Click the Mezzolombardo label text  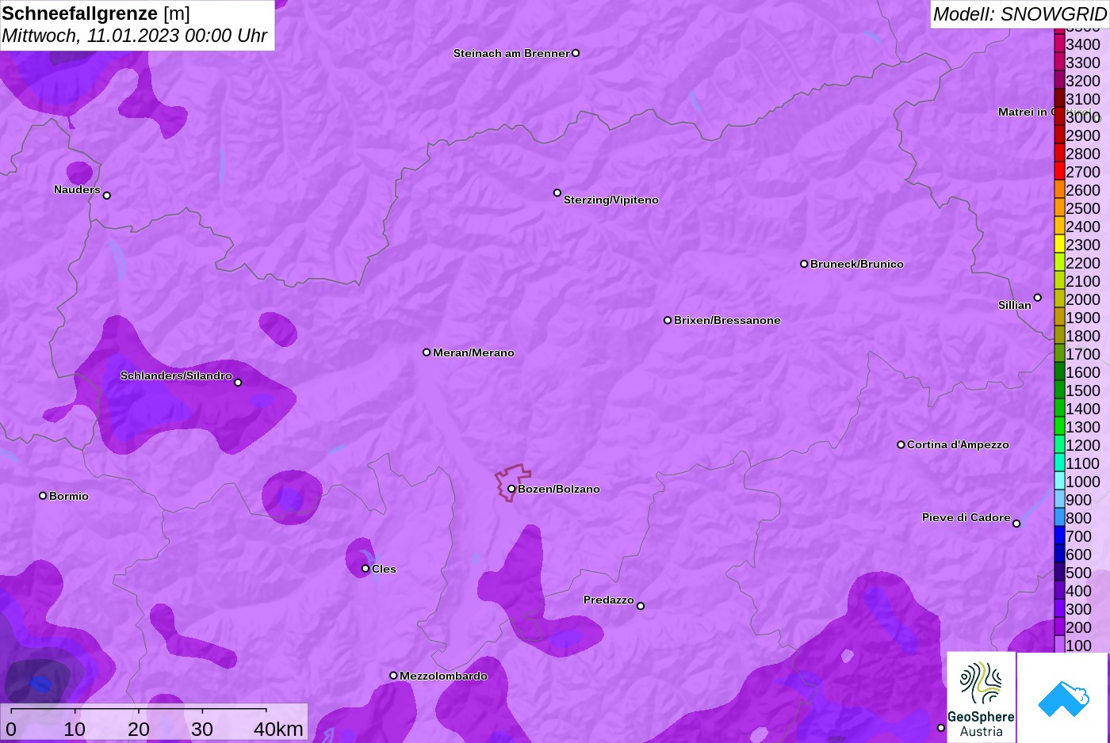point(443,676)
